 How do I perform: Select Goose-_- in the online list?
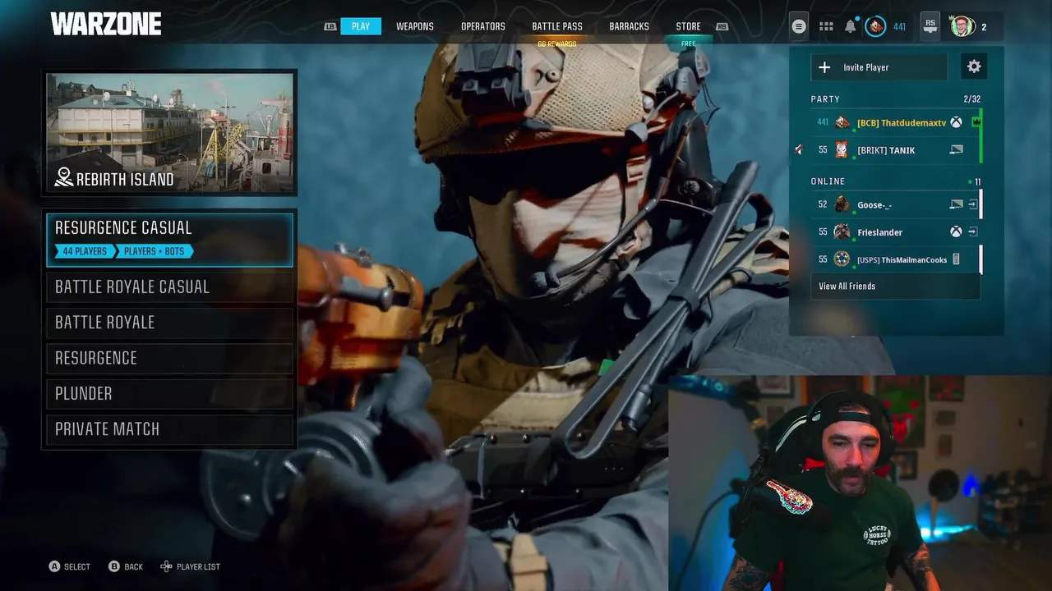874,204
